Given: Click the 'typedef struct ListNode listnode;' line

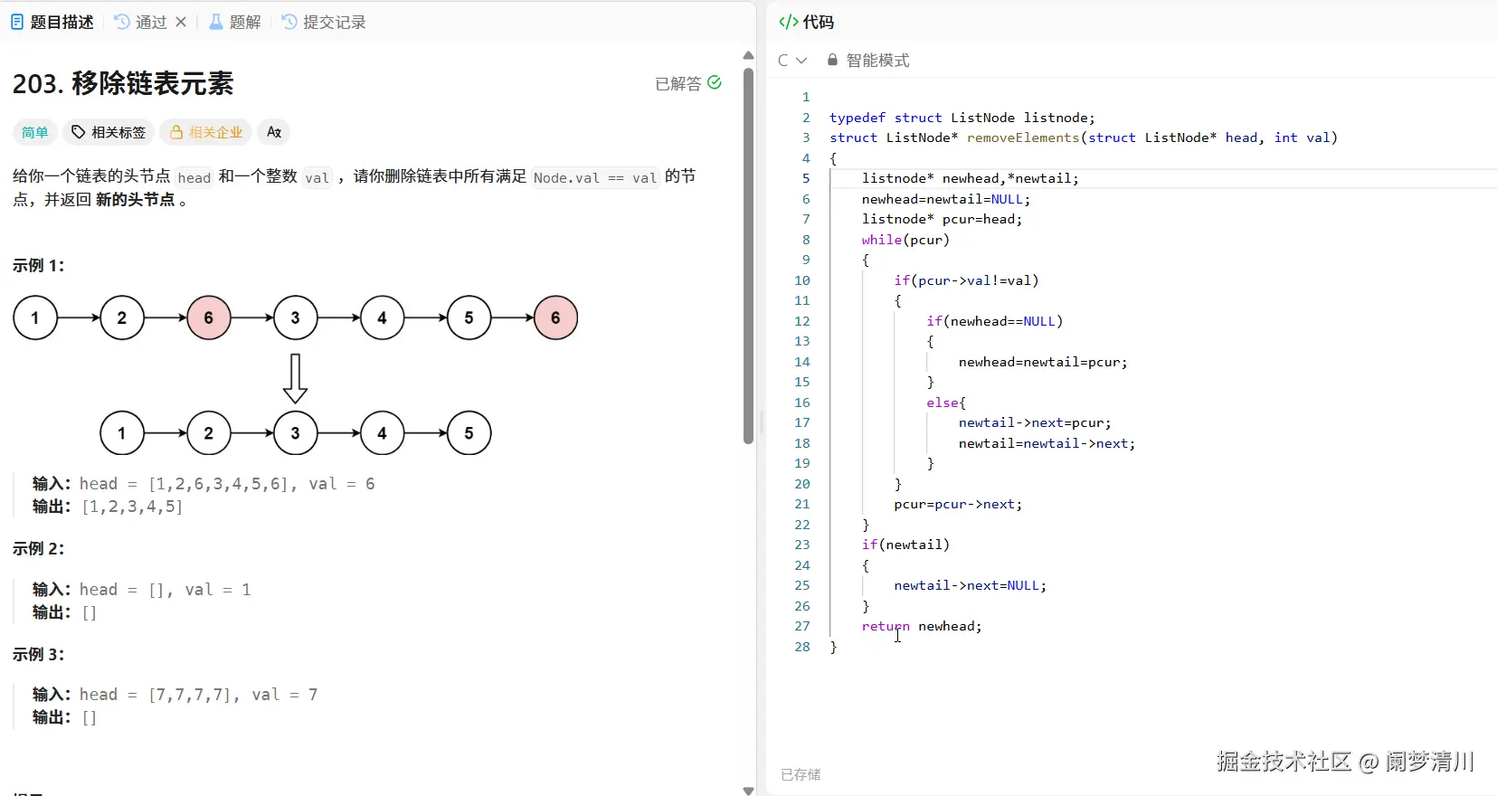Looking at the screenshot, I should coord(962,118).
